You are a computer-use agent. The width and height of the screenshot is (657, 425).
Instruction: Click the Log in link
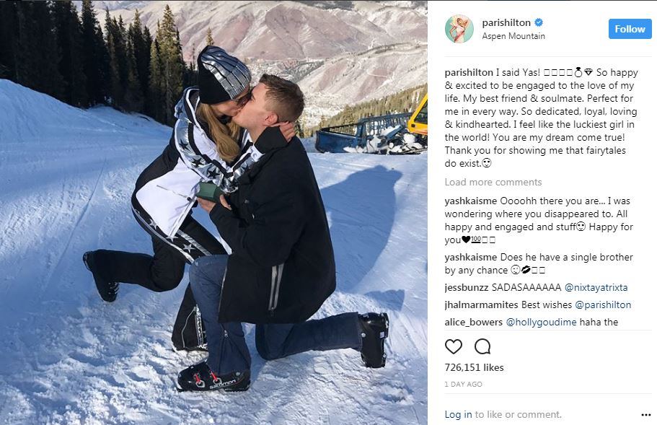[458, 414]
